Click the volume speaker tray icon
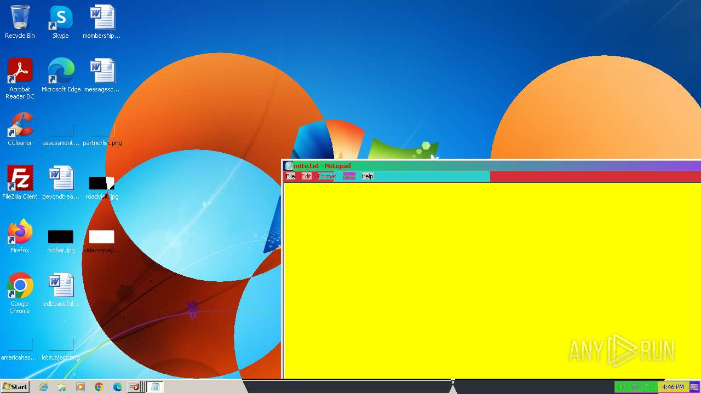Screen dimensions: 701x394 (x=623, y=387)
